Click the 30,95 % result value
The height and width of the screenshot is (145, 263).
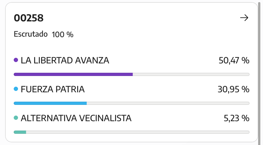233,89
